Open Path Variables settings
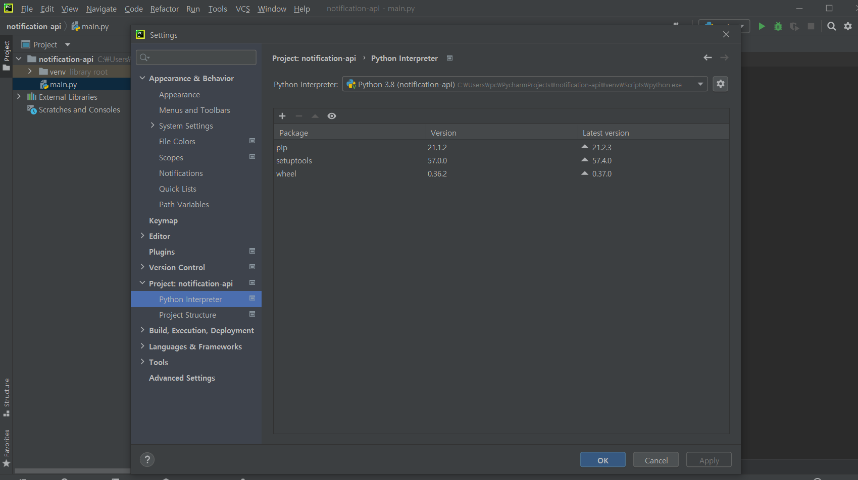The height and width of the screenshot is (480, 858). (x=184, y=204)
